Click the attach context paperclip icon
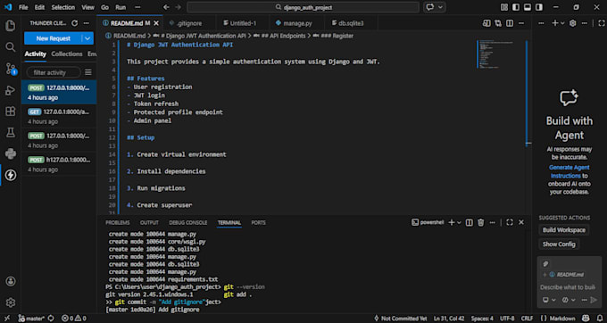 click(545, 264)
